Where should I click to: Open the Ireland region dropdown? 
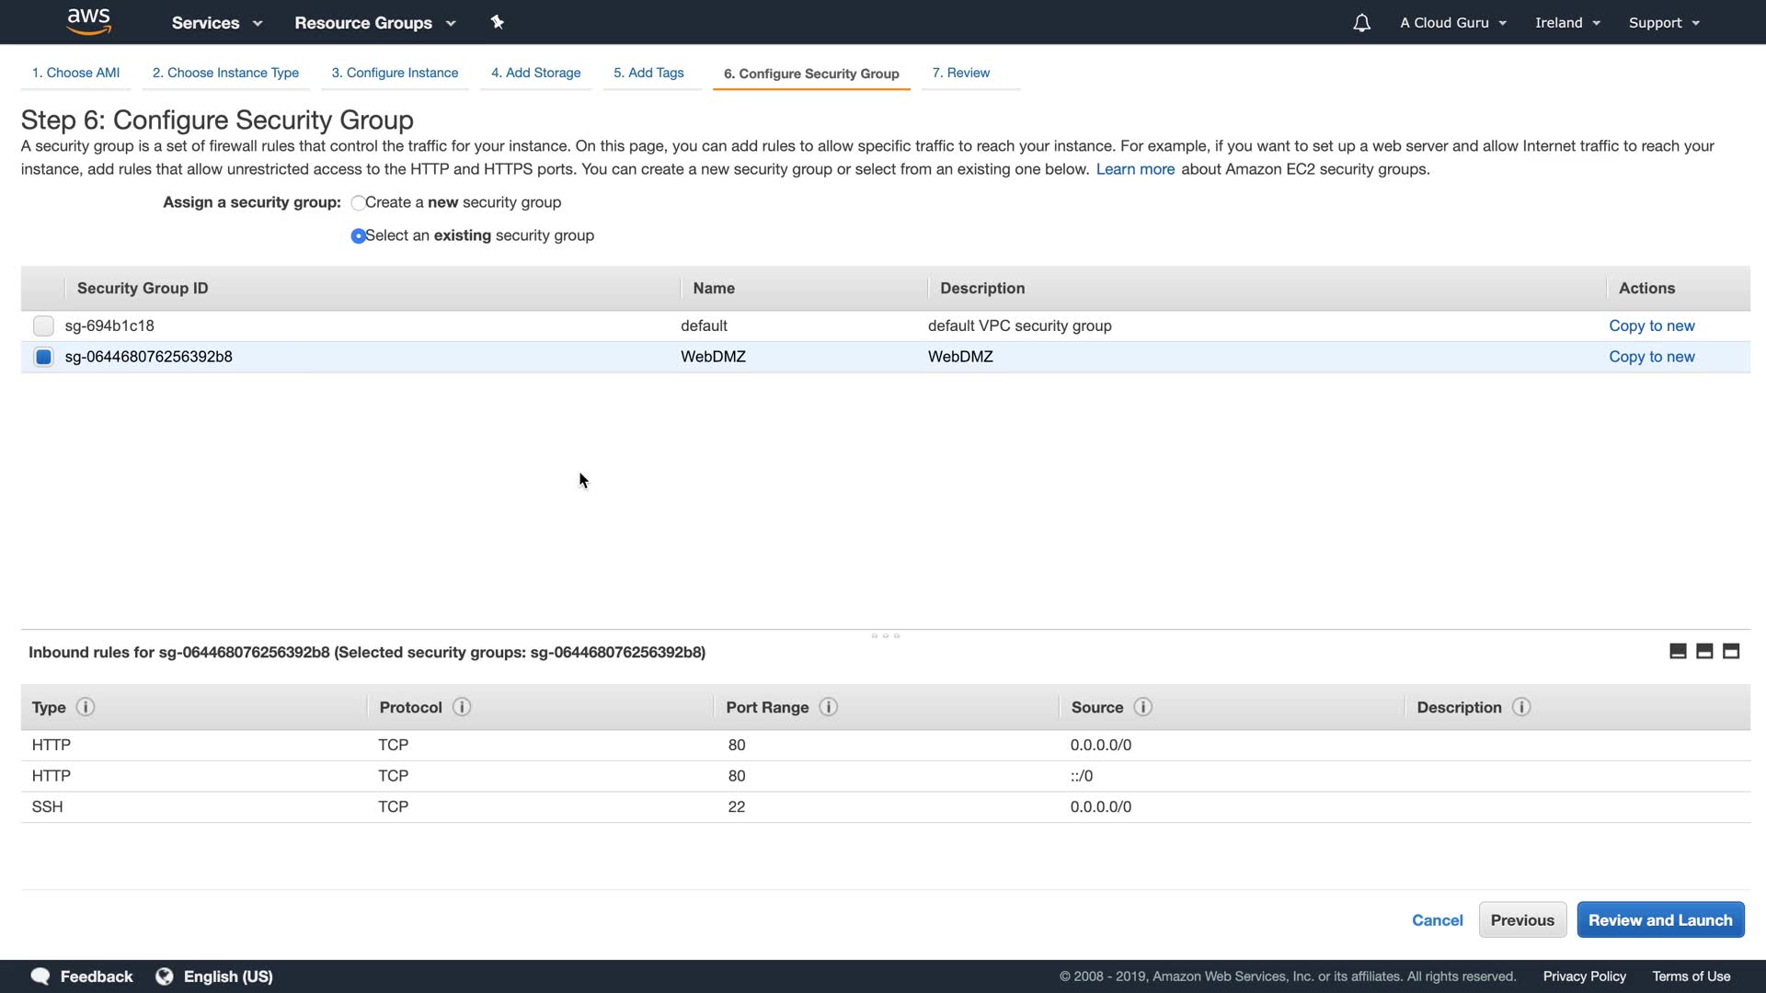(1567, 23)
